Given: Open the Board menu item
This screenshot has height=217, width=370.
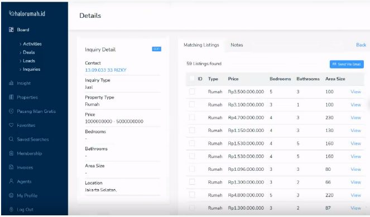Looking at the screenshot, I should (23, 29).
